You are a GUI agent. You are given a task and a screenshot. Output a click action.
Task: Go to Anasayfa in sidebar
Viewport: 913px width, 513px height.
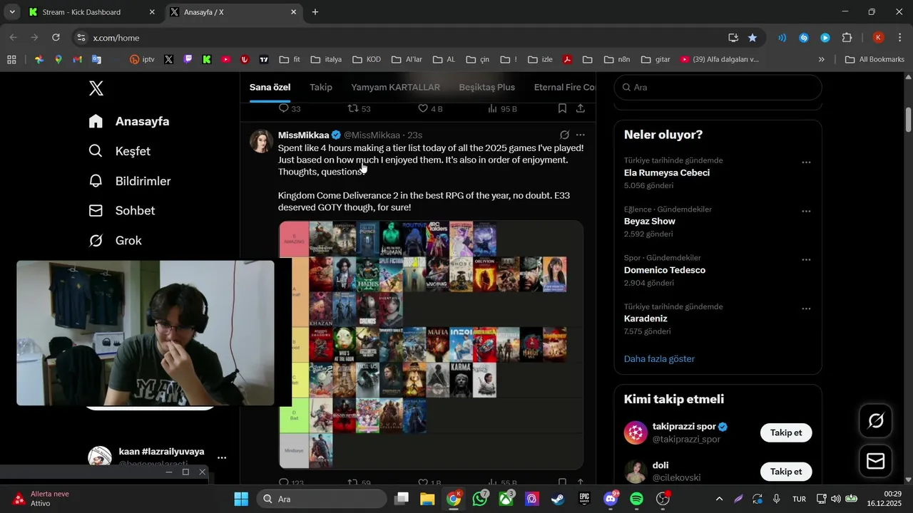(129, 121)
